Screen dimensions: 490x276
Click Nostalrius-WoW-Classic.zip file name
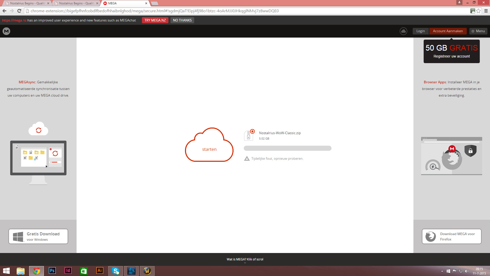(x=280, y=133)
